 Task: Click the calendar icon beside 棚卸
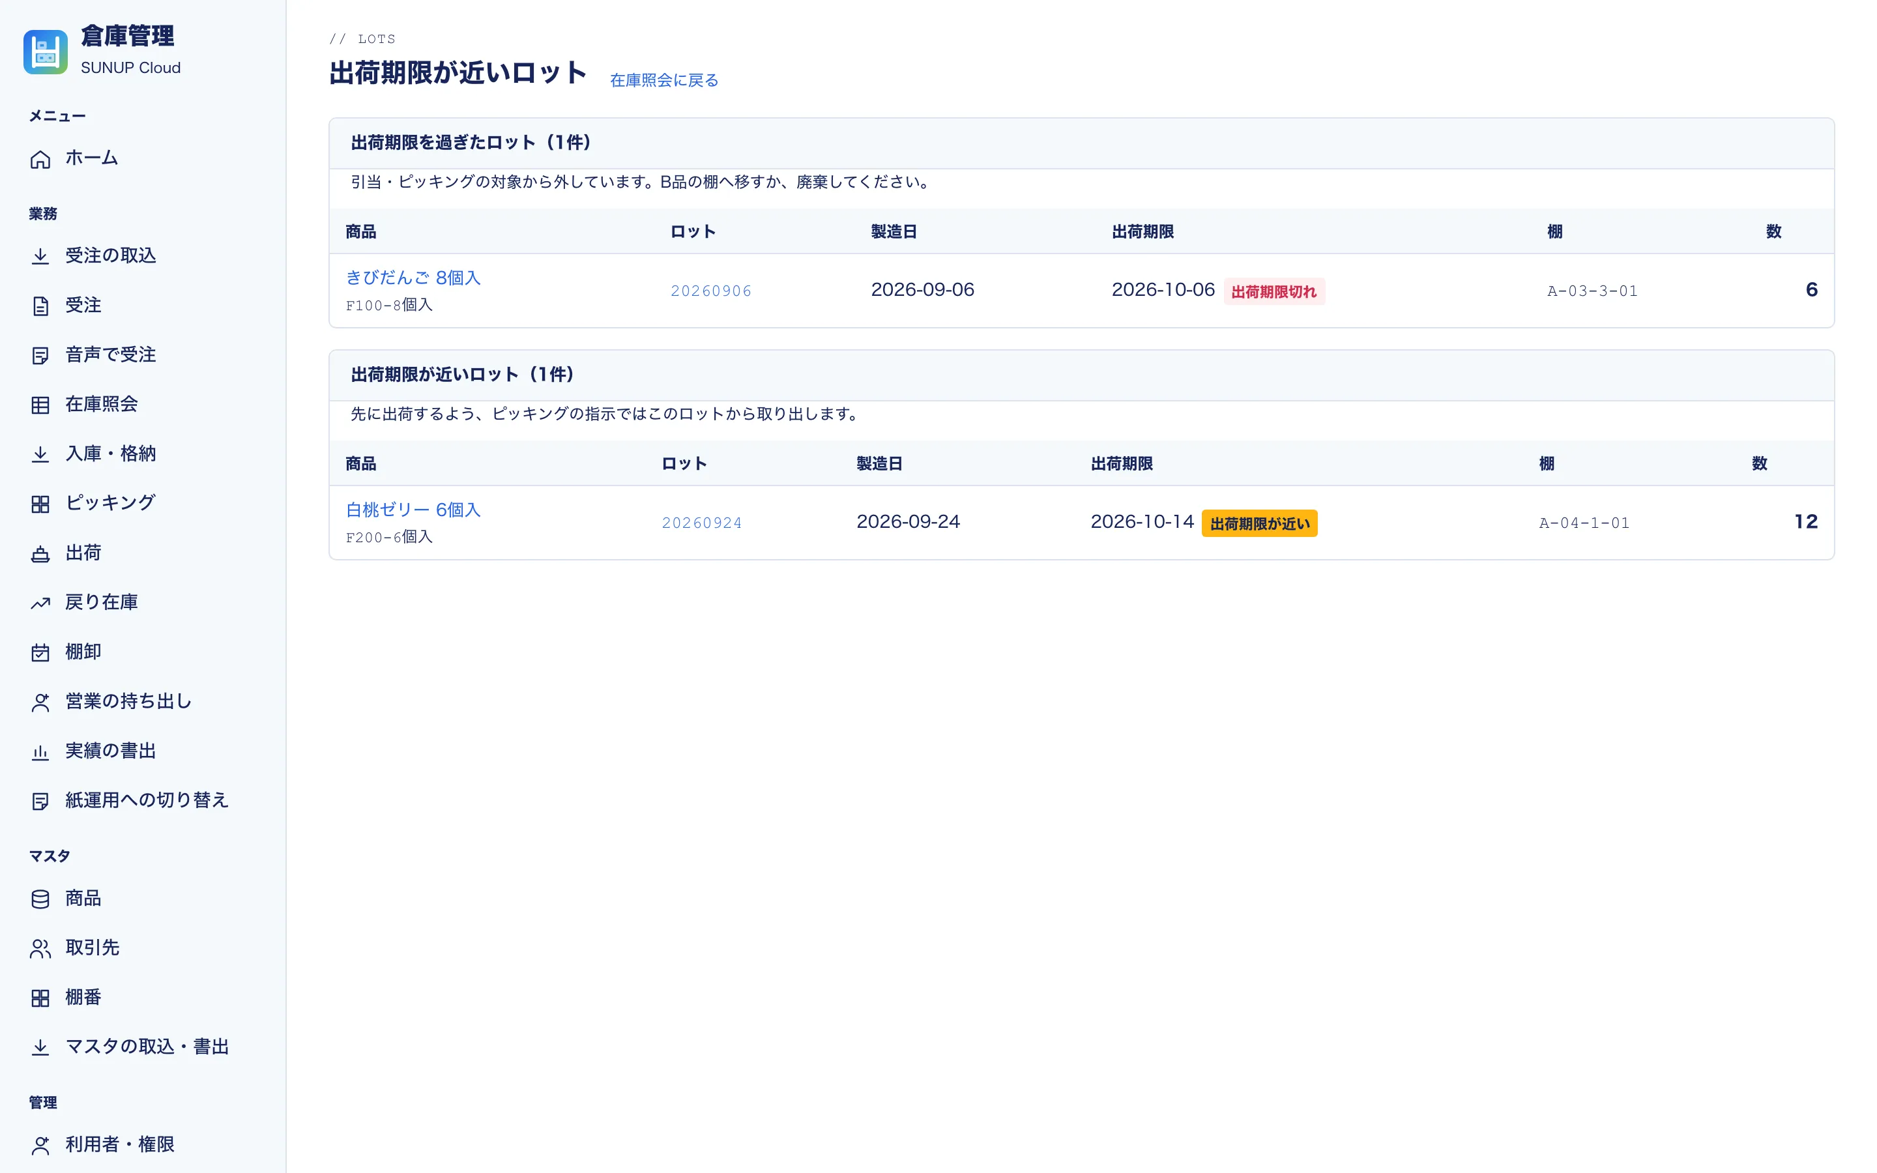pyautogui.click(x=40, y=653)
